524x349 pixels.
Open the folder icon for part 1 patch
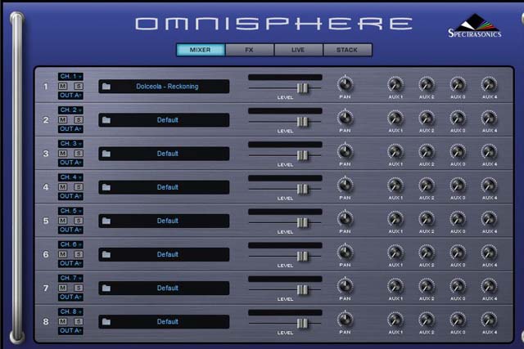pos(106,87)
